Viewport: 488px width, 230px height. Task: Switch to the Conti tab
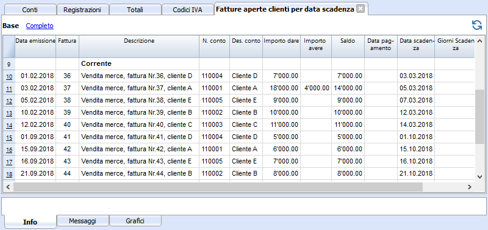click(x=30, y=10)
